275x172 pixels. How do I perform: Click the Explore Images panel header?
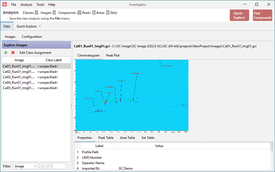coord(36,45)
